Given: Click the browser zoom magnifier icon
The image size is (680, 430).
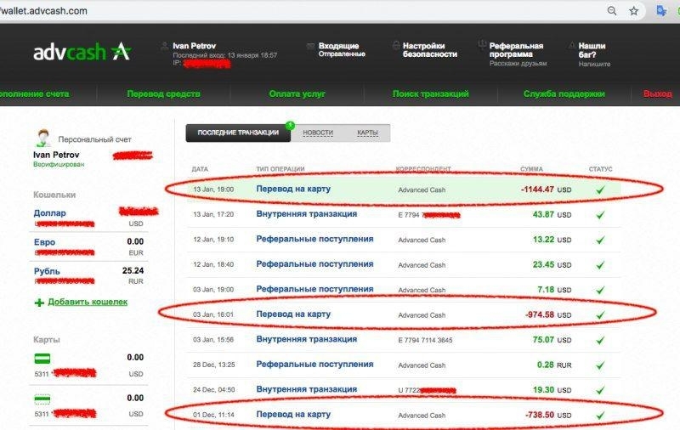Looking at the screenshot, I should [612, 11].
